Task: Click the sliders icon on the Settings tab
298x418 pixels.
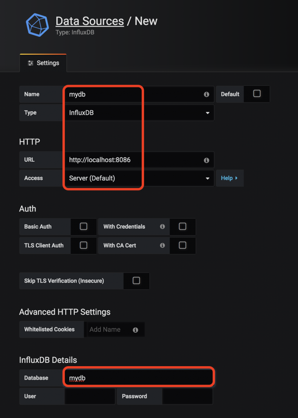Action: [x=31, y=63]
